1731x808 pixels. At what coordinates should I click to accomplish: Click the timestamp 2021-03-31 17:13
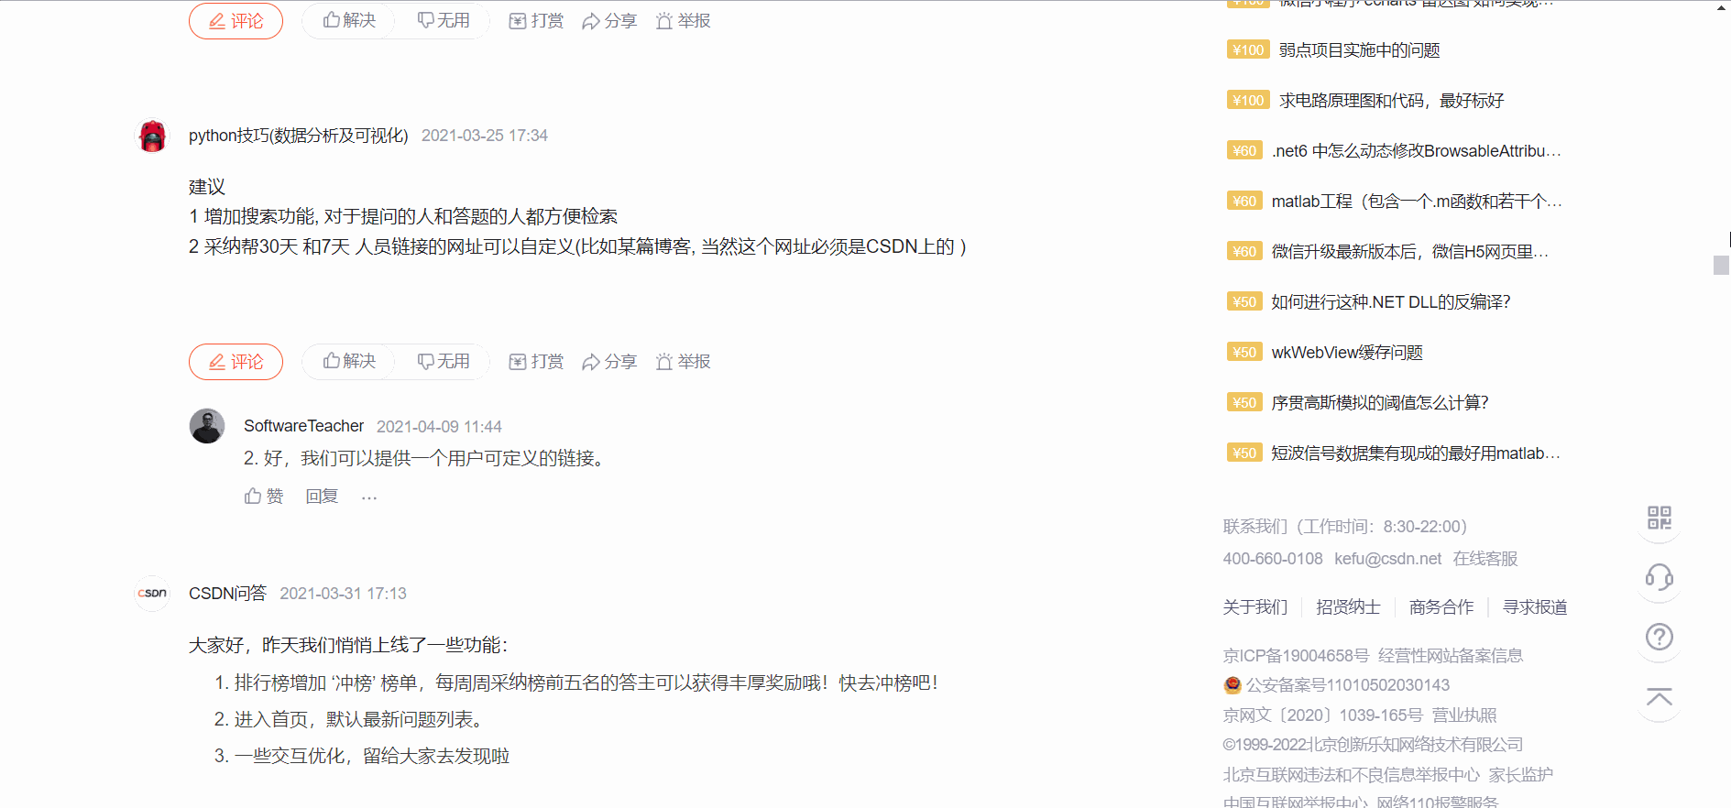(x=343, y=594)
